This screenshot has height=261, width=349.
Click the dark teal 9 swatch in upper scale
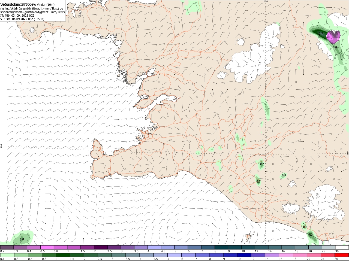pos(235,247)
